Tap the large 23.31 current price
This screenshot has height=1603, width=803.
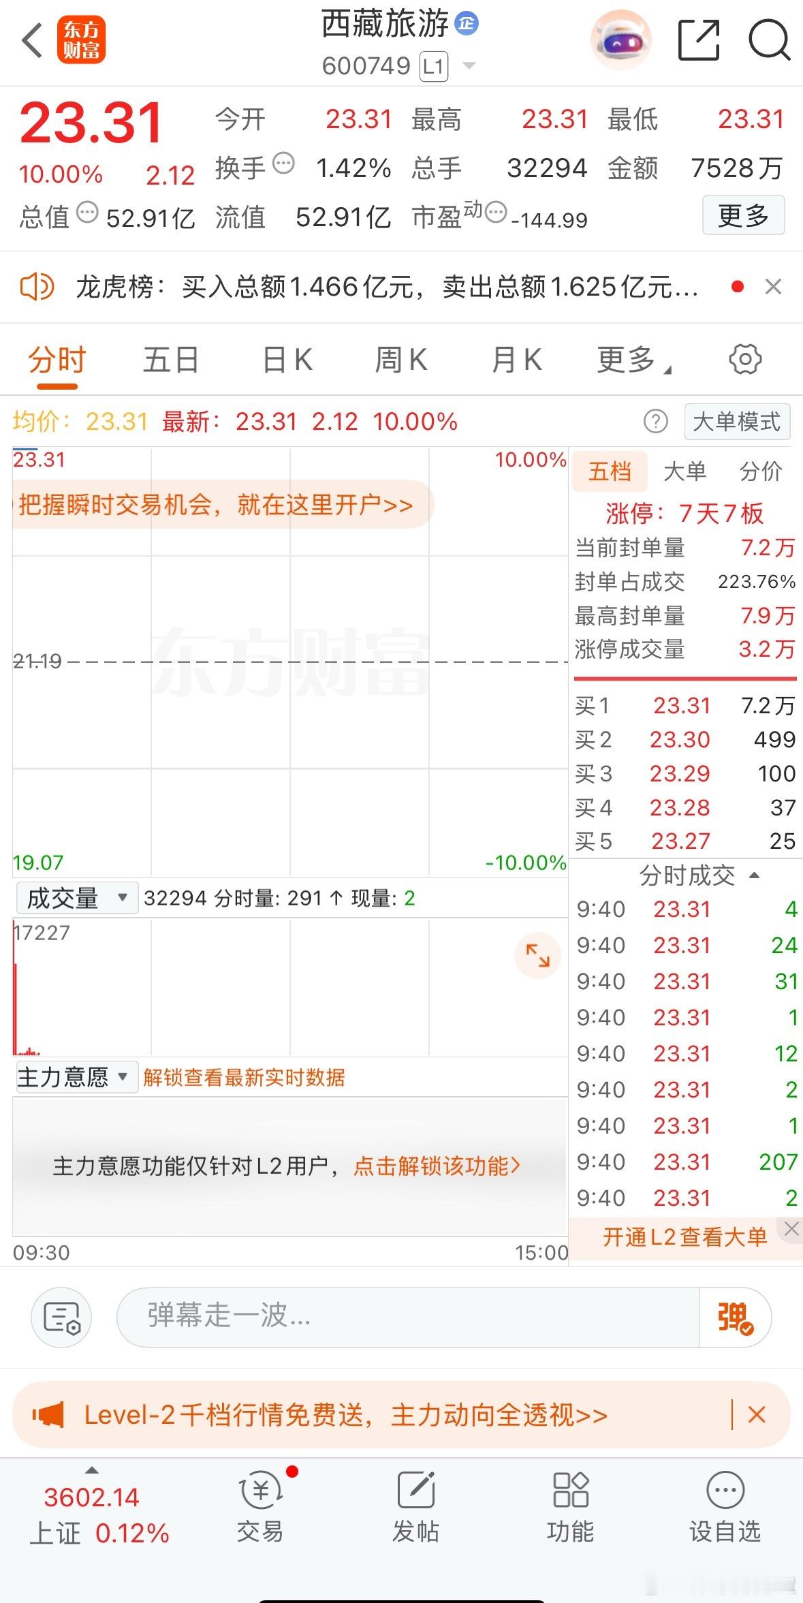pos(91,123)
